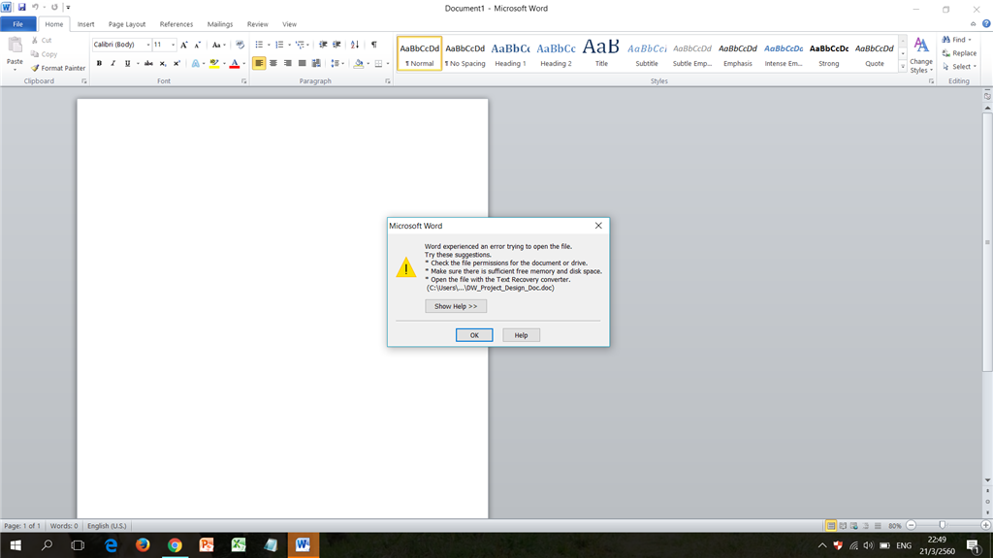Toggle Italic formatting
This screenshot has height=558, width=993.
(x=112, y=63)
